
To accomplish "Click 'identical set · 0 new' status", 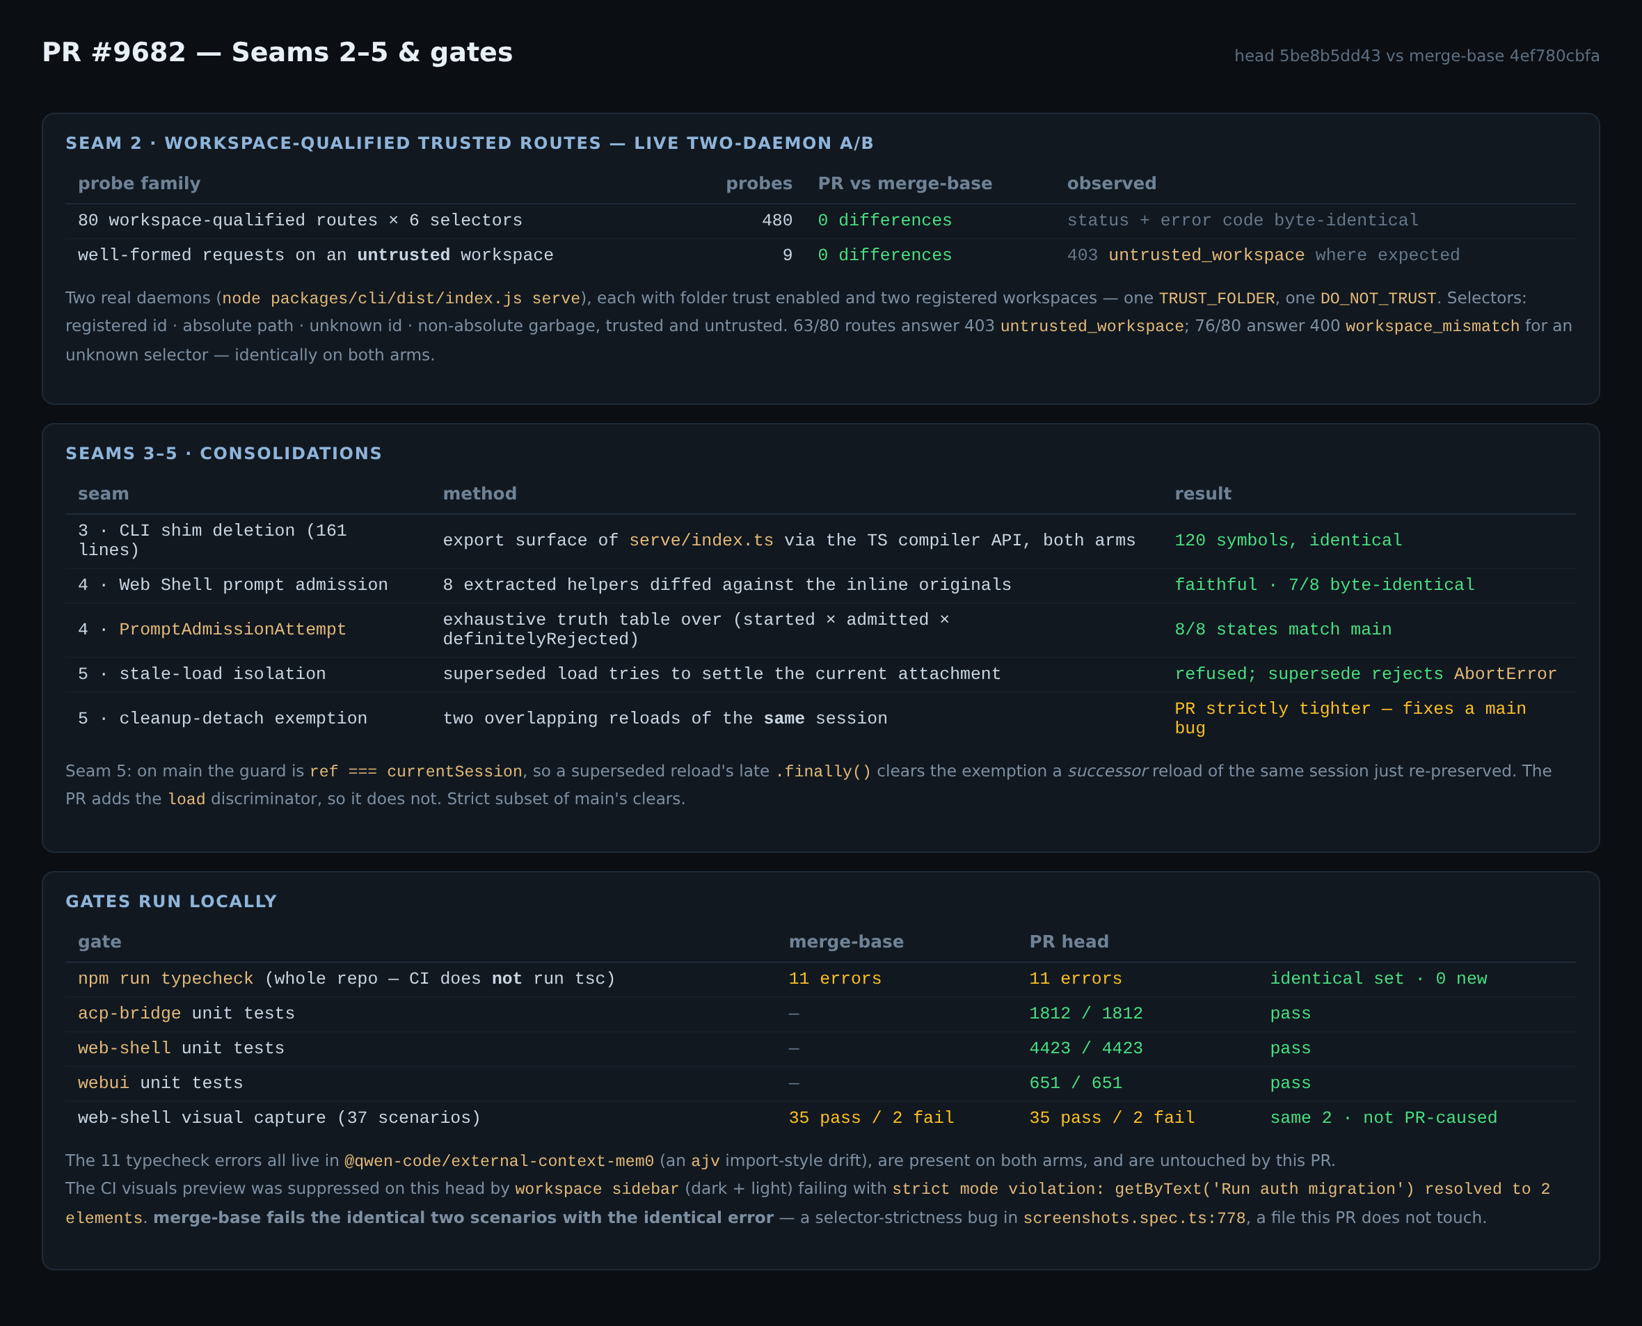I will point(1378,980).
